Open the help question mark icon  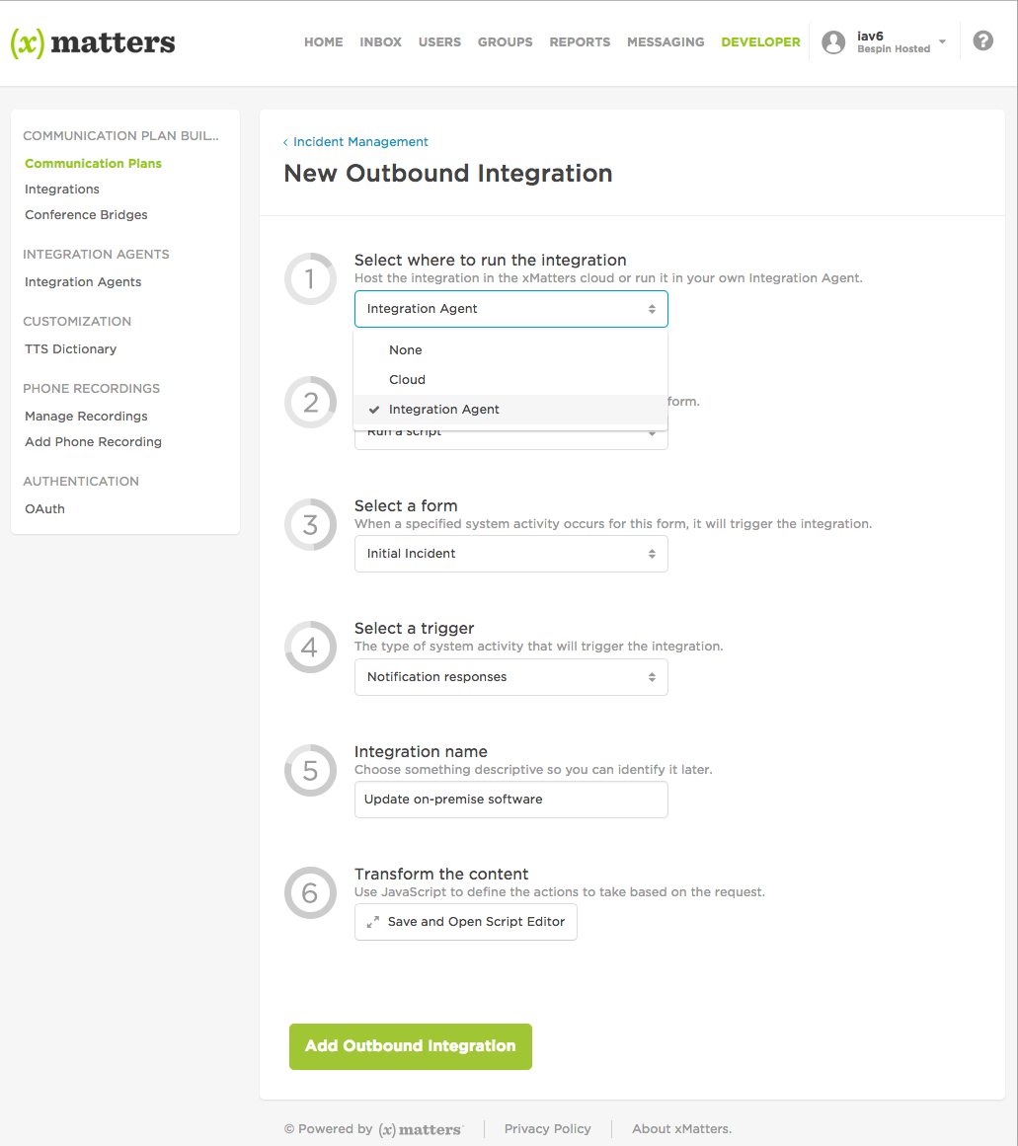(982, 40)
